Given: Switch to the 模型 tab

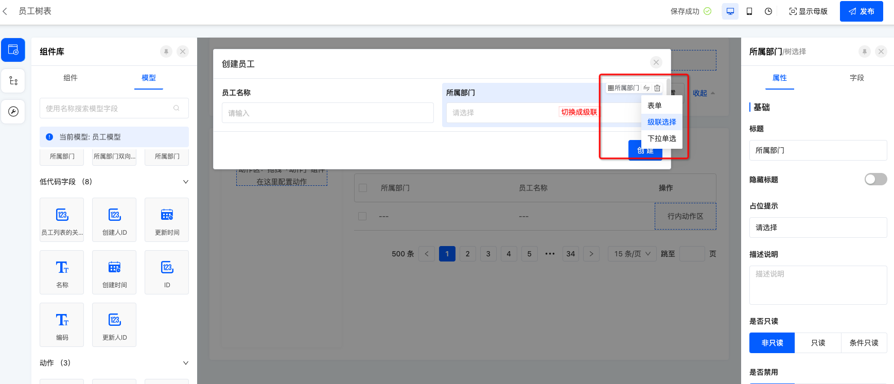Looking at the screenshot, I should [x=149, y=78].
